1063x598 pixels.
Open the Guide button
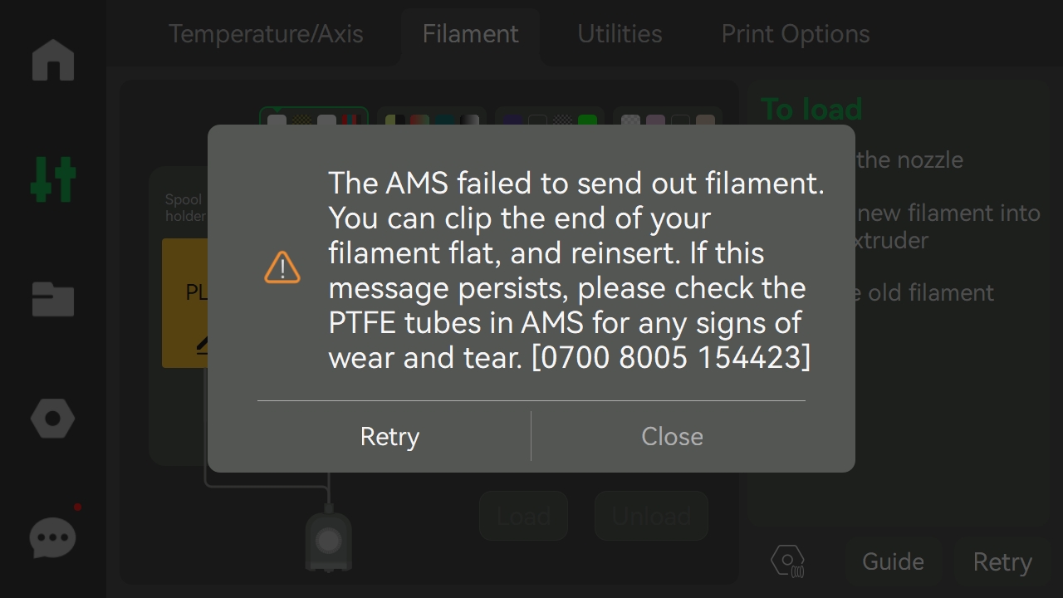coord(893,561)
